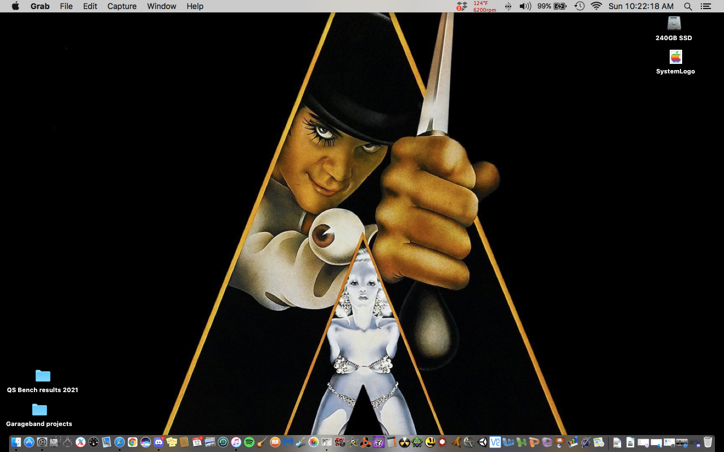This screenshot has height=452, width=724.
Task: Open the black speedometer gauge Dock app
Action: click(x=94, y=442)
